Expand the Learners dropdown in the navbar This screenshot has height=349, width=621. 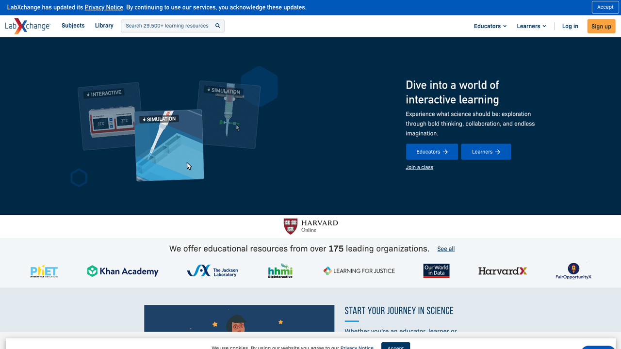pyautogui.click(x=531, y=26)
